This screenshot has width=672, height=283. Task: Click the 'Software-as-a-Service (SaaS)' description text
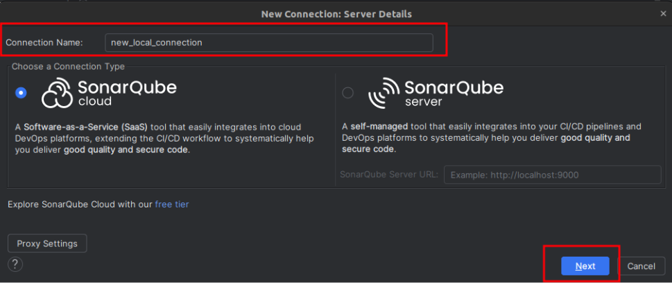point(86,128)
